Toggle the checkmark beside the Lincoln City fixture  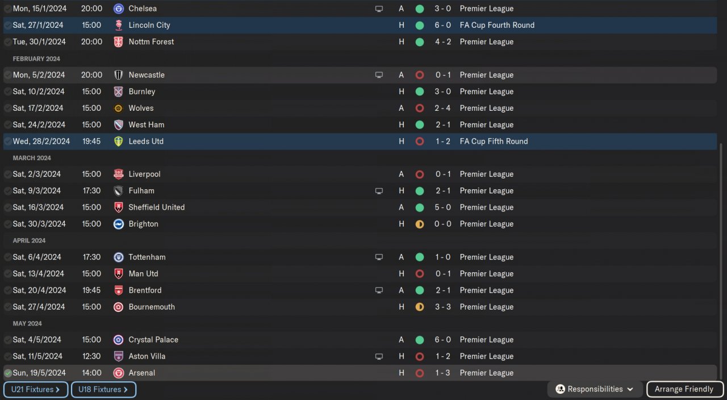pos(8,25)
